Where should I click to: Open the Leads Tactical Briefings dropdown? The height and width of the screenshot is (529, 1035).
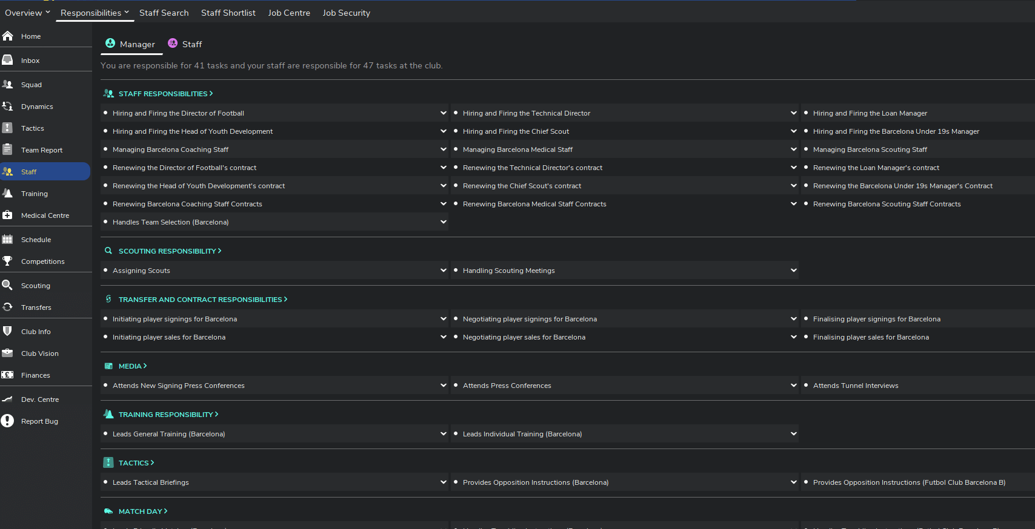[444, 482]
